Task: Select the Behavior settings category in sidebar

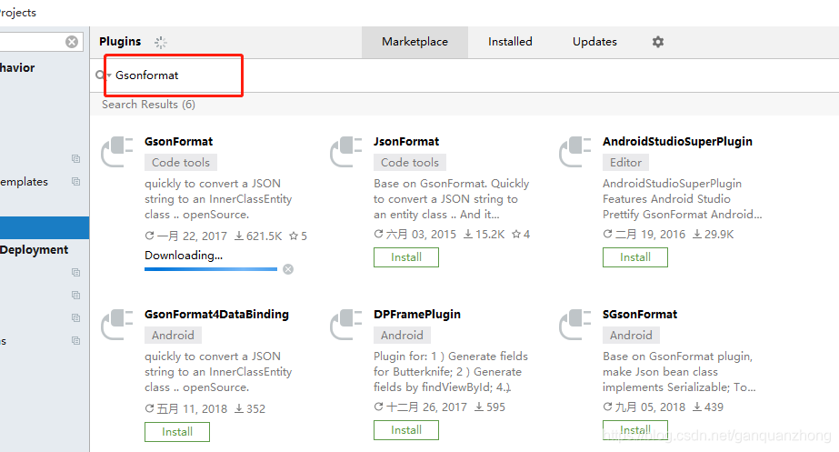Action: click(17, 67)
